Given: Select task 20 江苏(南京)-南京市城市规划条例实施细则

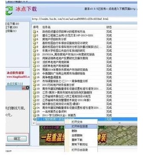Looking at the screenshot, I should click(x=67, y=93).
